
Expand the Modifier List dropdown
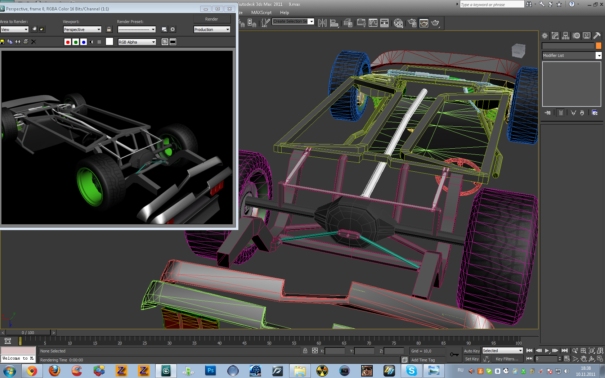click(599, 55)
